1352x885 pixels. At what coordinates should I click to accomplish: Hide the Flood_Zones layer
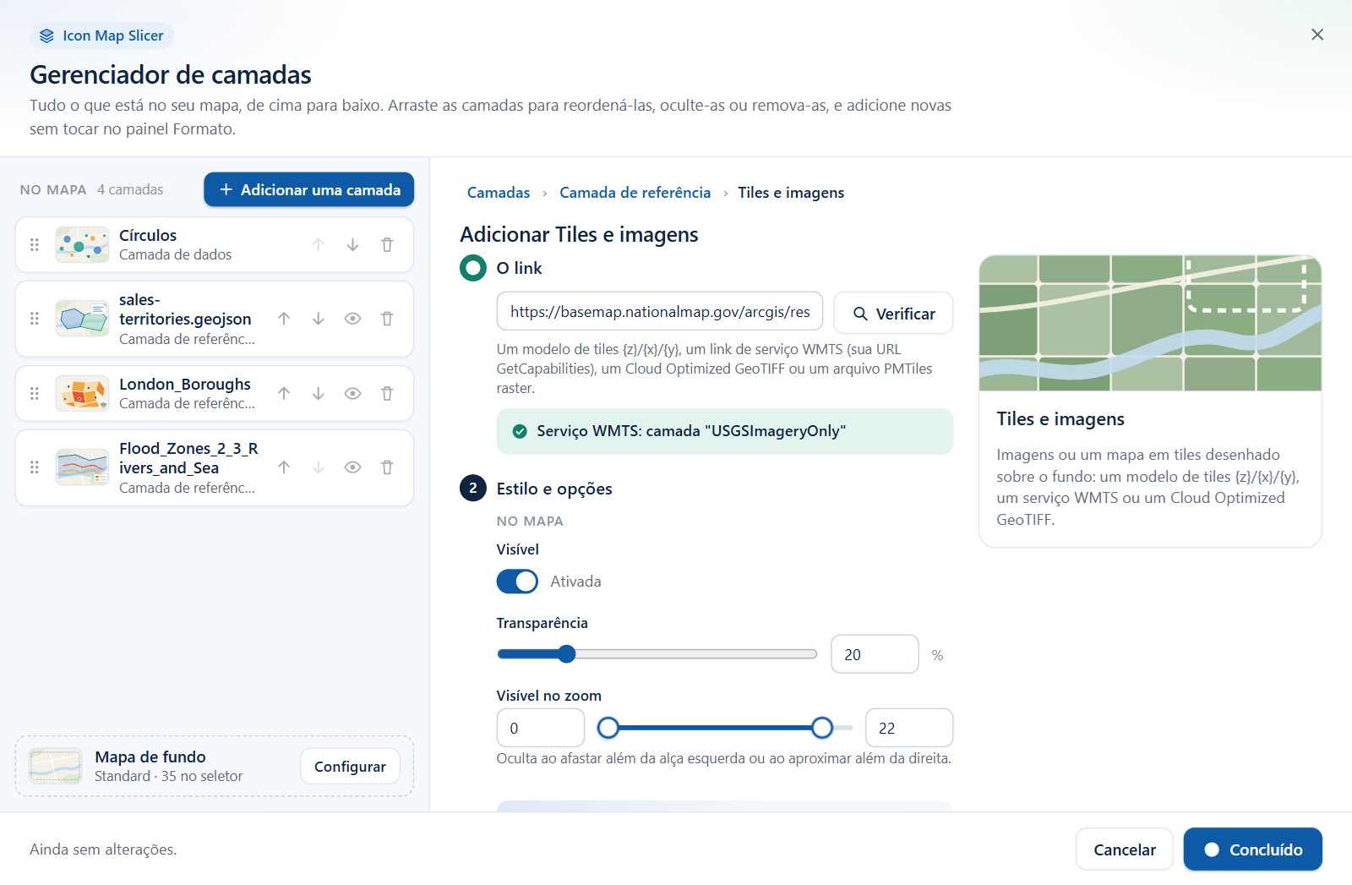pyautogui.click(x=353, y=467)
